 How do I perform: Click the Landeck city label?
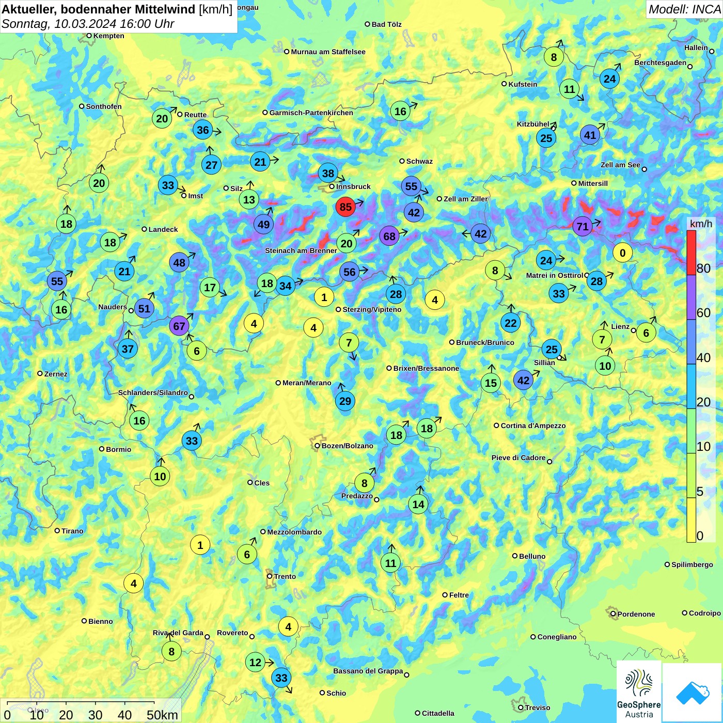pyautogui.click(x=163, y=229)
